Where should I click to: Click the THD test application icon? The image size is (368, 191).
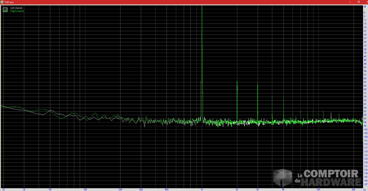2,2
